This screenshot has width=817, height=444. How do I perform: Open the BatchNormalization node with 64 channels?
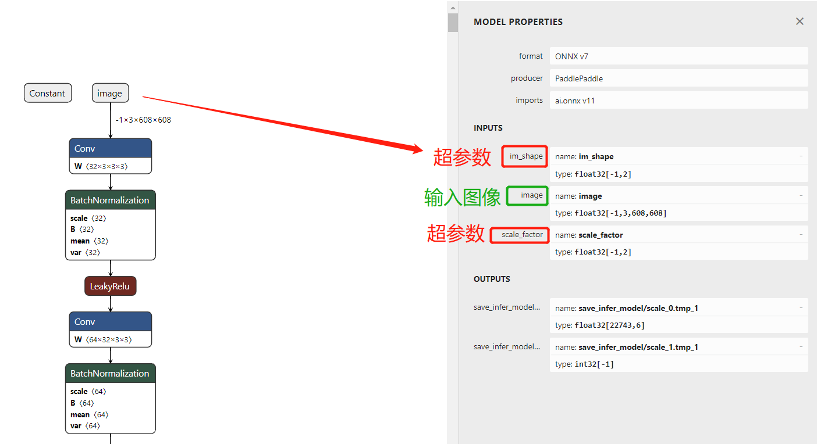coord(110,373)
